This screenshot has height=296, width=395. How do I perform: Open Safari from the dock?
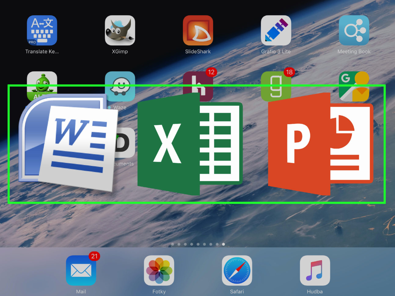(237, 271)
